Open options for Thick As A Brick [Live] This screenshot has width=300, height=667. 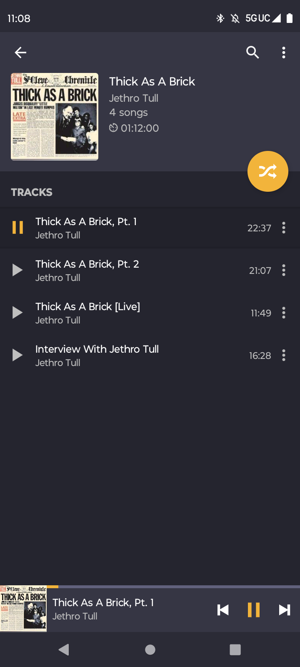tap(284, 313)
